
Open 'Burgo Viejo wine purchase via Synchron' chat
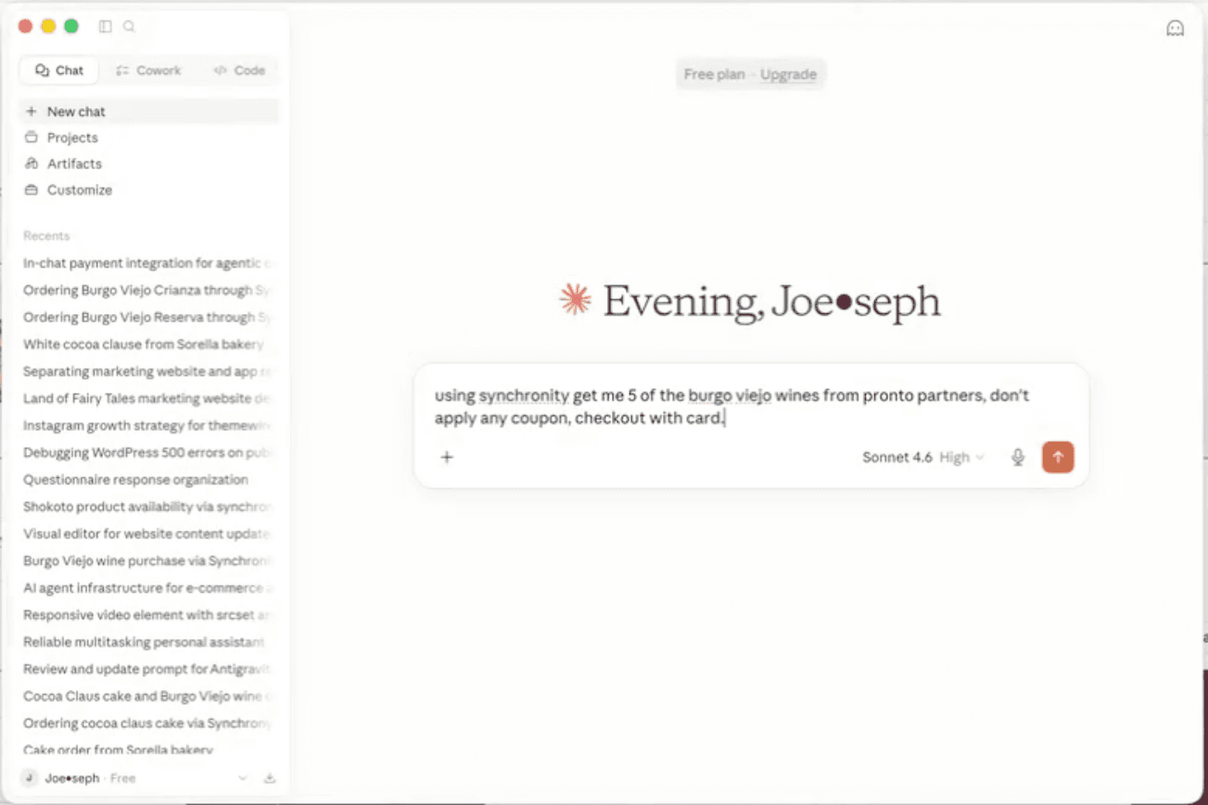tap(148, 560)
